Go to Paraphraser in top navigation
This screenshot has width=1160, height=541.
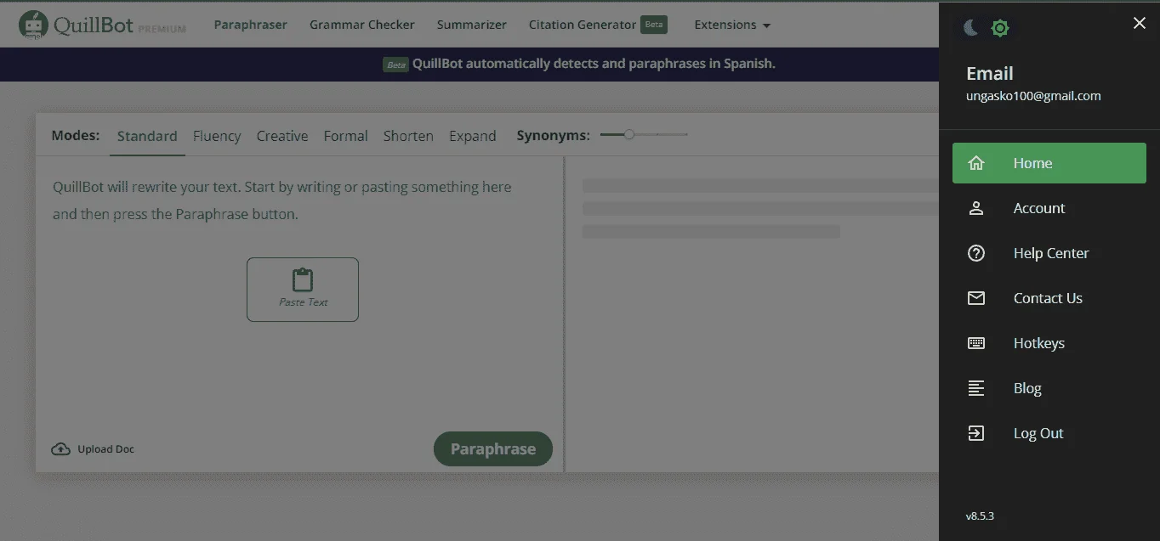tap(250, 25)
